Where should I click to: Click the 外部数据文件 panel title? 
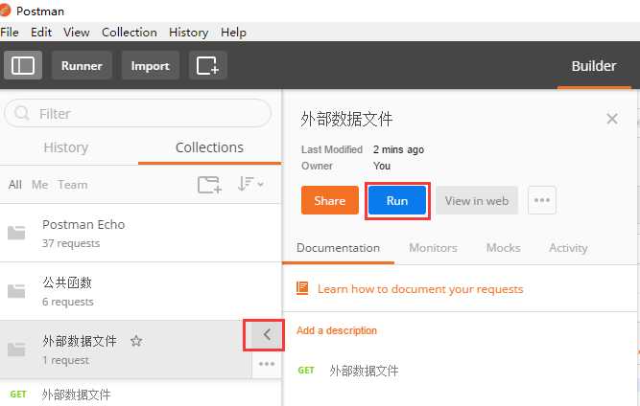[346, 120]
